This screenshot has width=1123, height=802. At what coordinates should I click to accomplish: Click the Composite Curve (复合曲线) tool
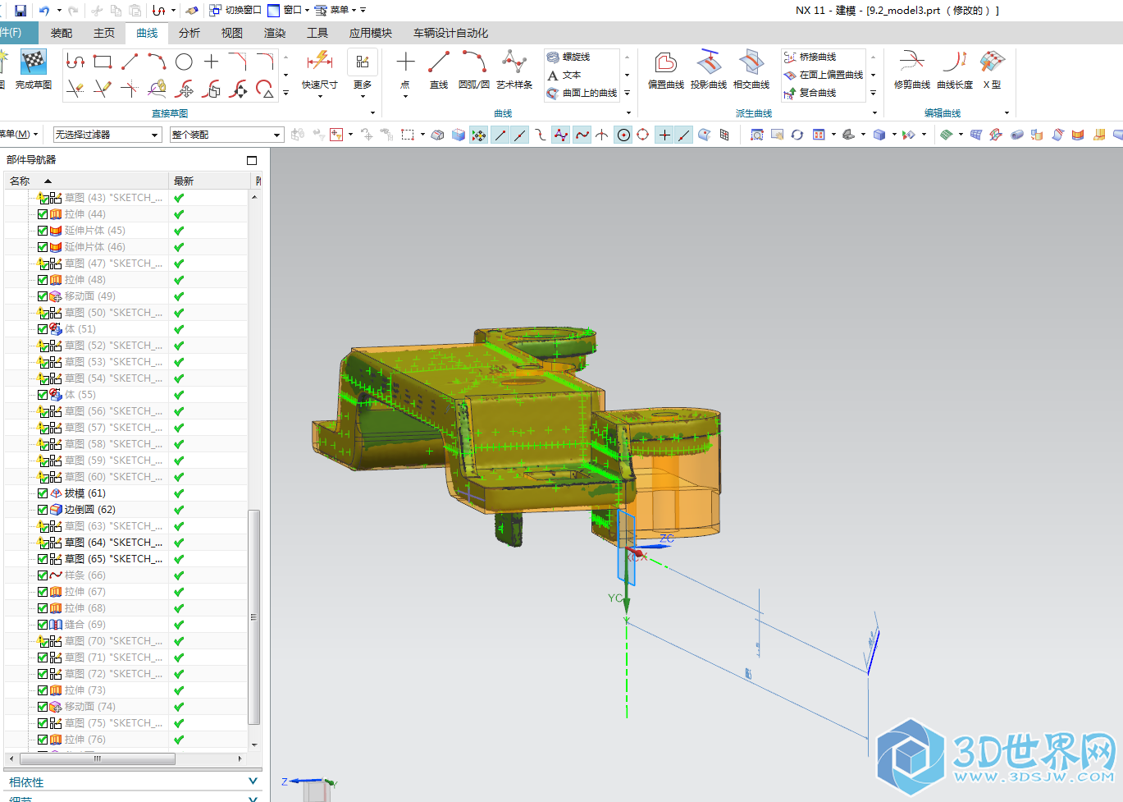click(x=810, y=93)
